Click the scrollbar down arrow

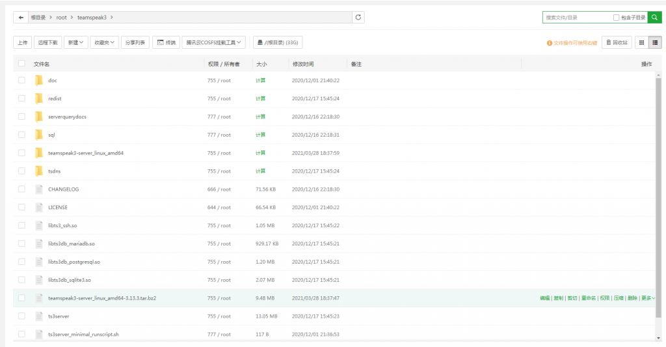pos(658,338)
